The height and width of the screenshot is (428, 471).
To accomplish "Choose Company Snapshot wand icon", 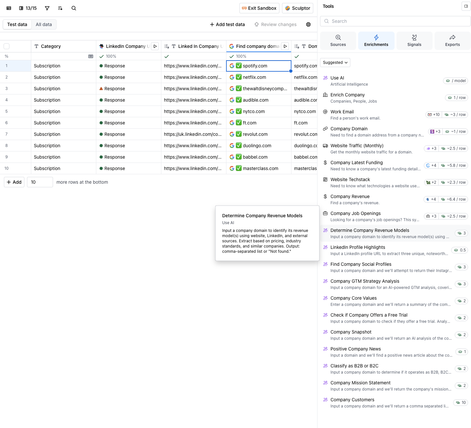I will pyautogui.click(x=325, y=332).
